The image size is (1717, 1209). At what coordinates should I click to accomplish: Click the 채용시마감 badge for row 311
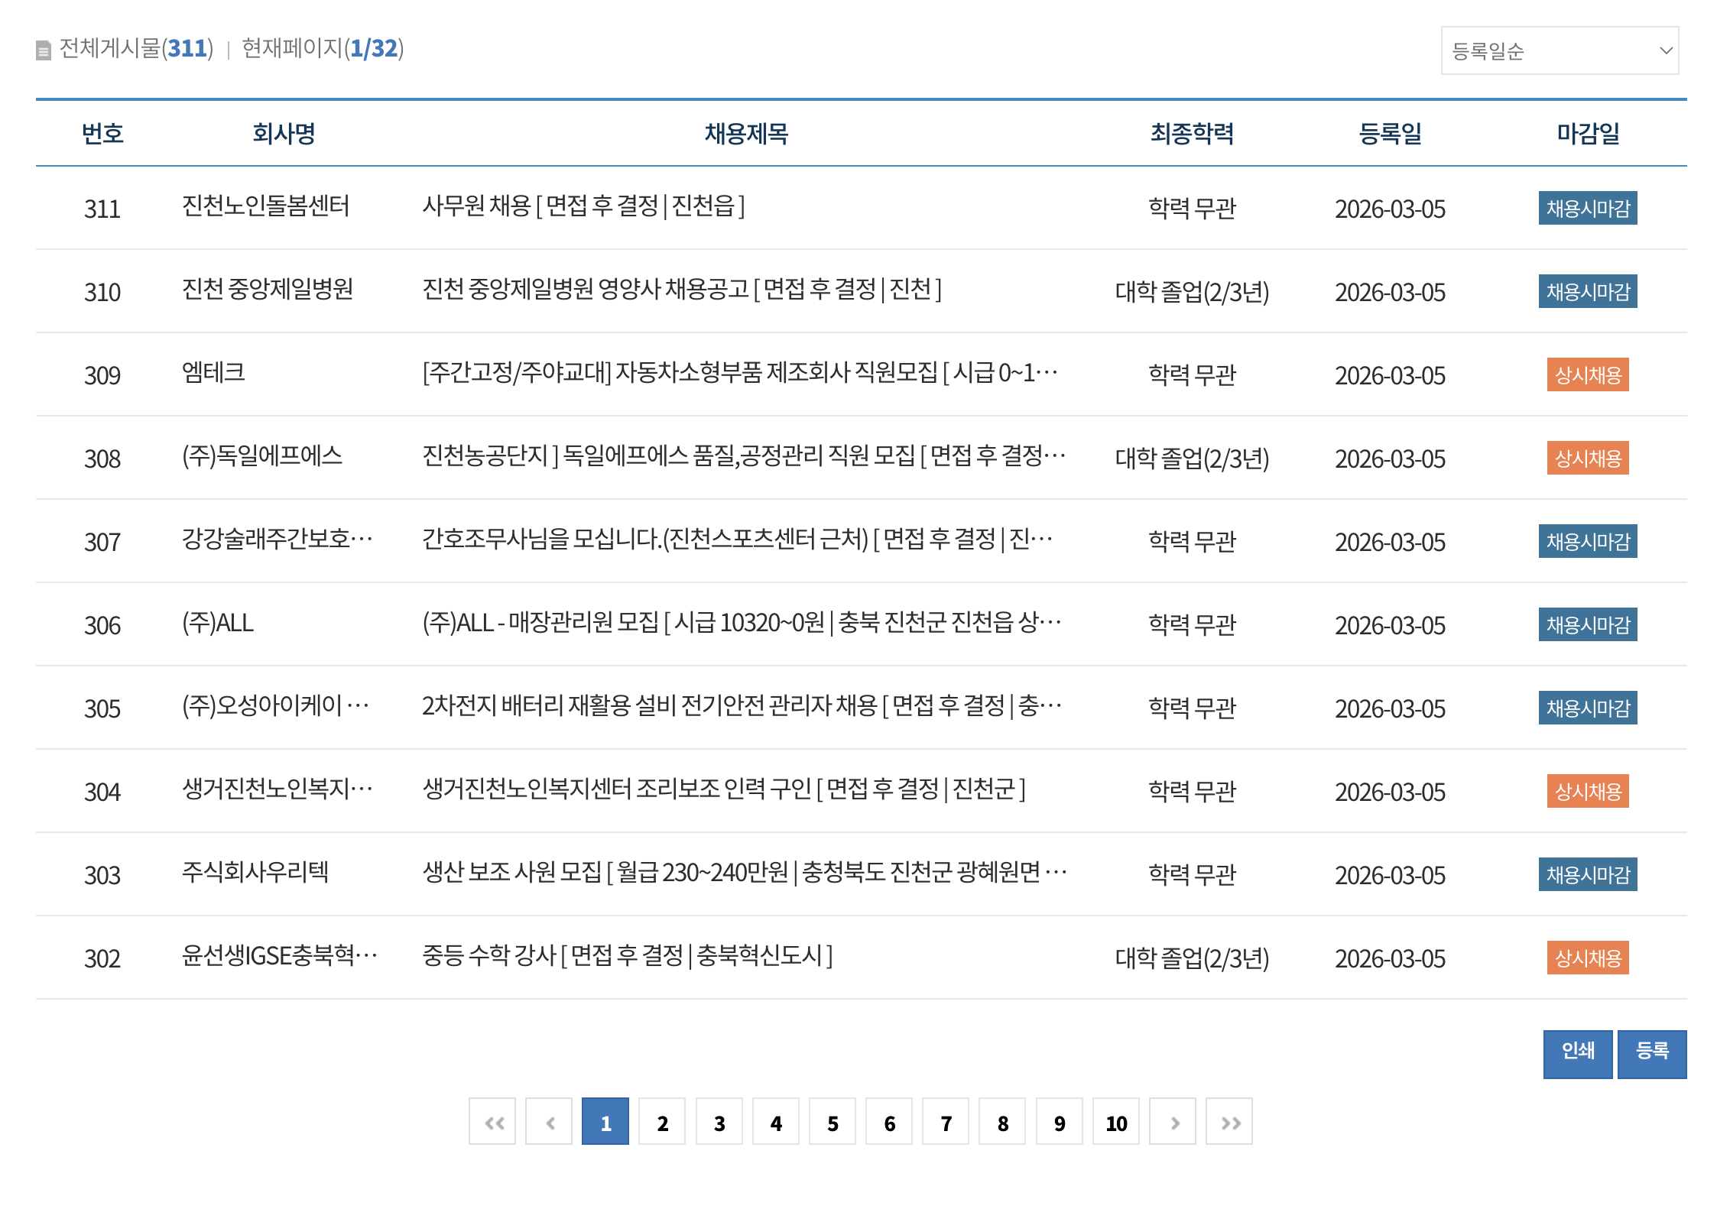click(x=1587, y=208)
